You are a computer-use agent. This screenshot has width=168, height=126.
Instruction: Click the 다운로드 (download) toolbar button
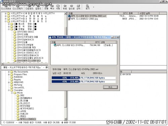pyautogui.click(x=30, y=7)
